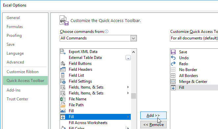Click the Field Buttons icon
The image size is (218, 129).
tap(63, 64)
